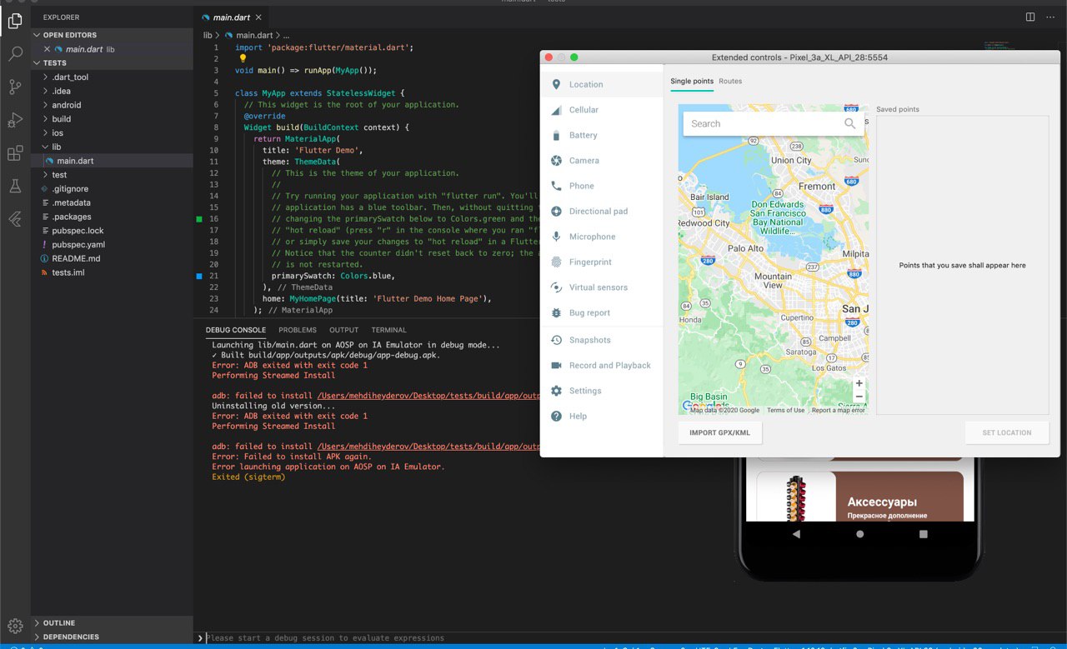1067x649 pixels.
Task: Open Help in Extended controls
Action: 602,416
